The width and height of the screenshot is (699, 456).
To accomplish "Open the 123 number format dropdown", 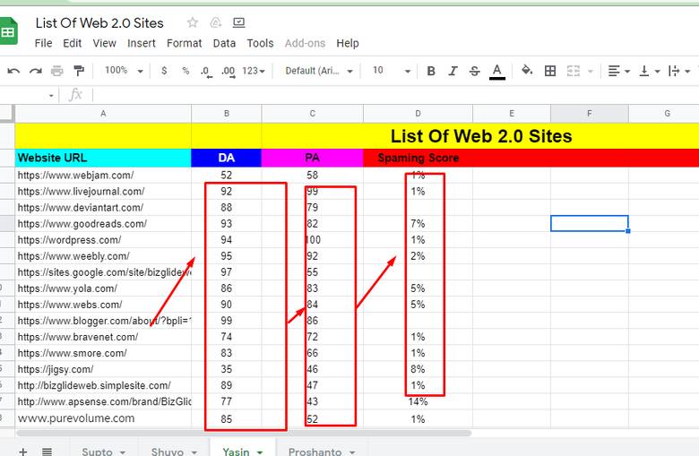I will click(254, 71).
